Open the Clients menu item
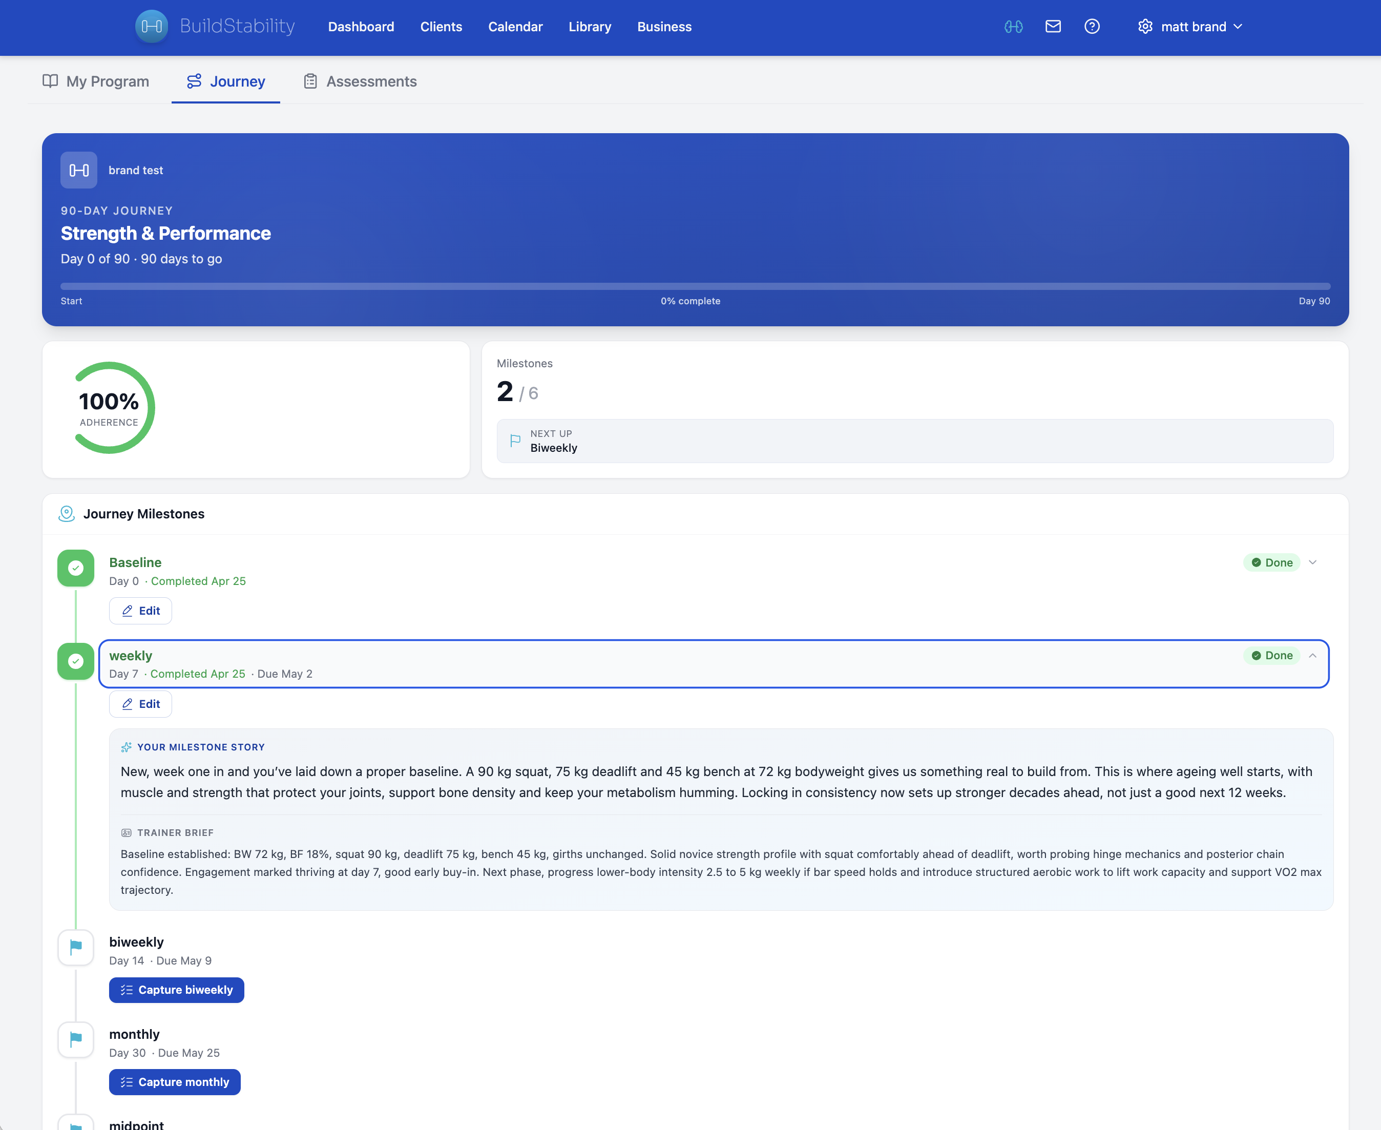 tap(441, 27)
